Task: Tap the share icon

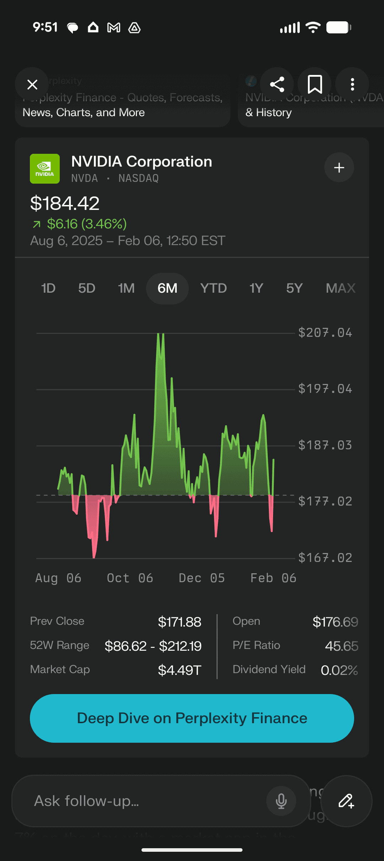Action: (x=277, y=85)
